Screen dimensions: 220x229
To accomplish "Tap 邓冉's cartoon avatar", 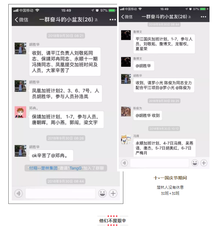I will tap(20, 112).
